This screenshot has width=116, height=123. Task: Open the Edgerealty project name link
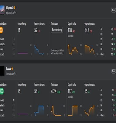click(x=10, y=8)
